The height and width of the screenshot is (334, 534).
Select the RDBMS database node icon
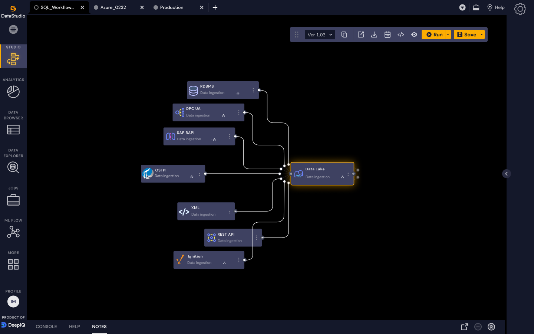pyautogui.click(x=193, y=91)
